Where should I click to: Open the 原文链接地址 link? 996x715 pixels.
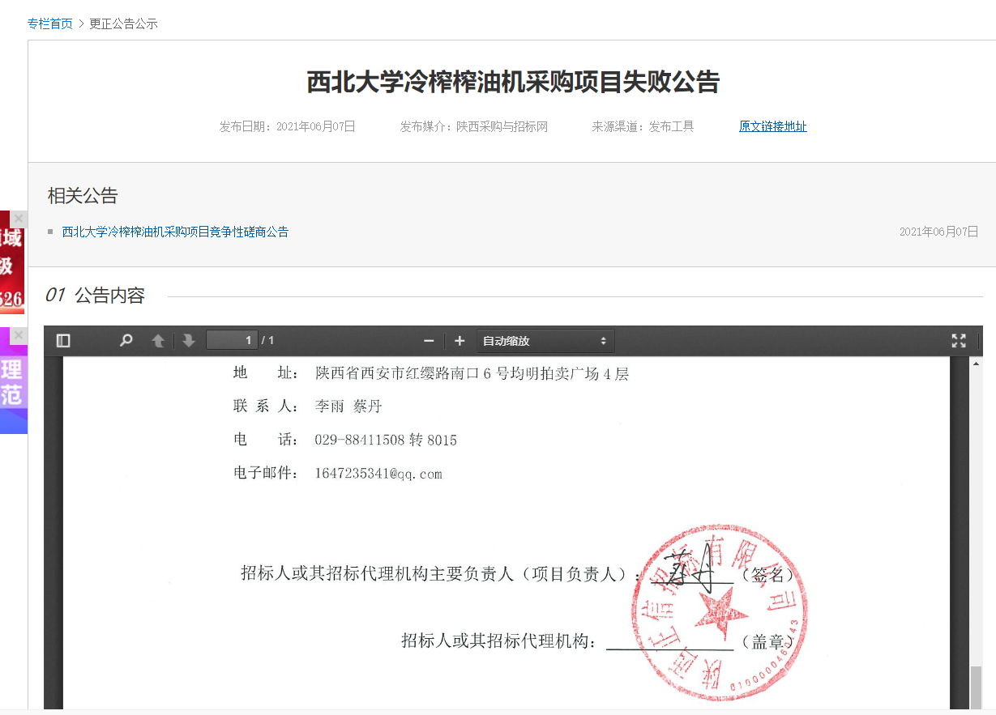pos(772,126)
